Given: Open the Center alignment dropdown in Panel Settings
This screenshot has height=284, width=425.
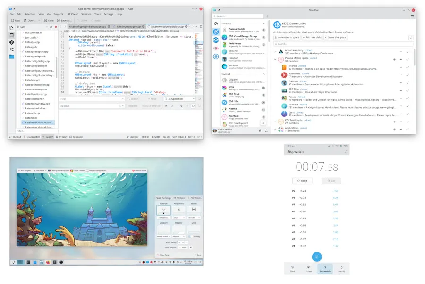Looking at the screenshot, I should [x=178, y=218].
